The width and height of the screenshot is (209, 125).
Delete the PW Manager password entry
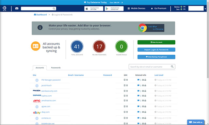point(127,80)
